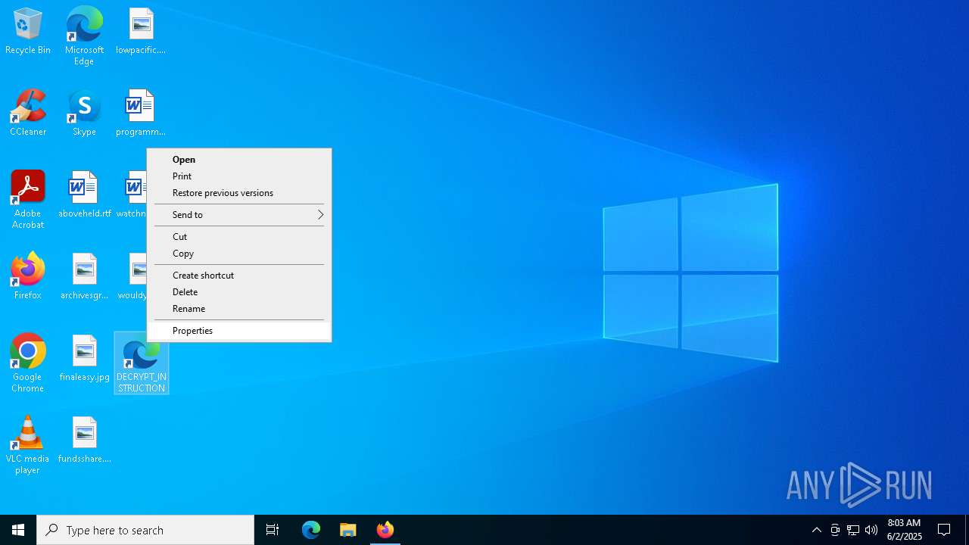Select the fundsshare image file icon

click(x=84, y=440)
